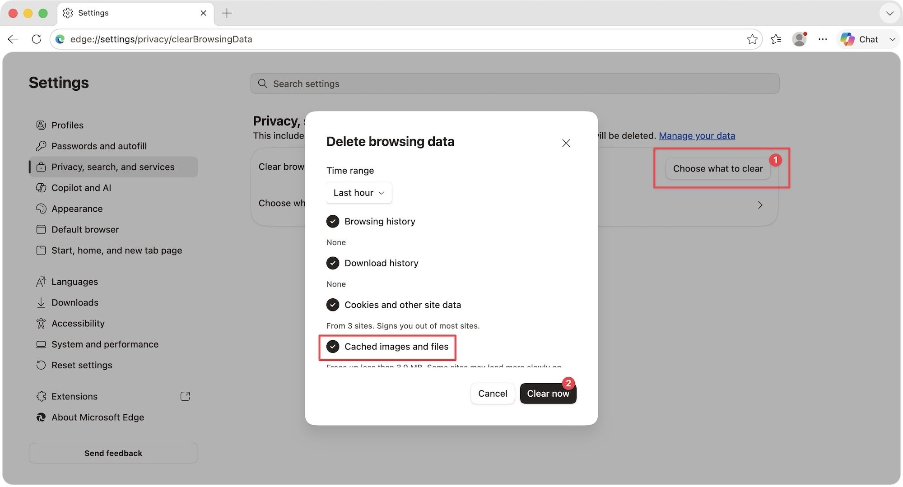This screenshot has height=487, width=903.
Task: Click the key icon for Passwords
Action: pos(41,146)
